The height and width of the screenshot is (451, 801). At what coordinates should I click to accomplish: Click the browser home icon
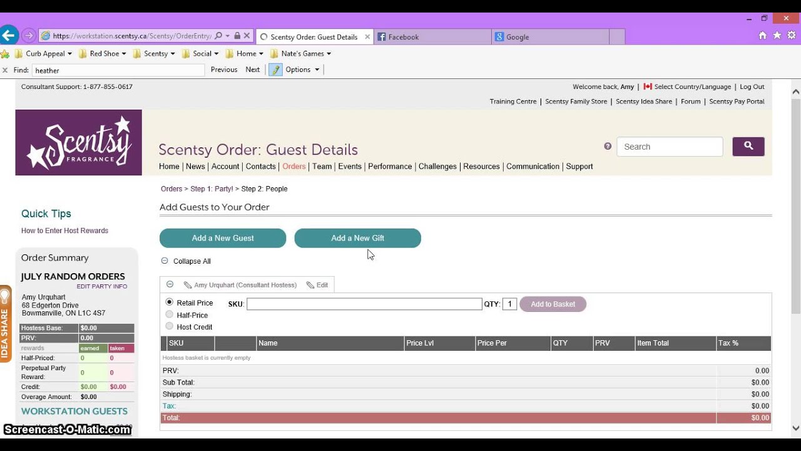tap(762, 36)
